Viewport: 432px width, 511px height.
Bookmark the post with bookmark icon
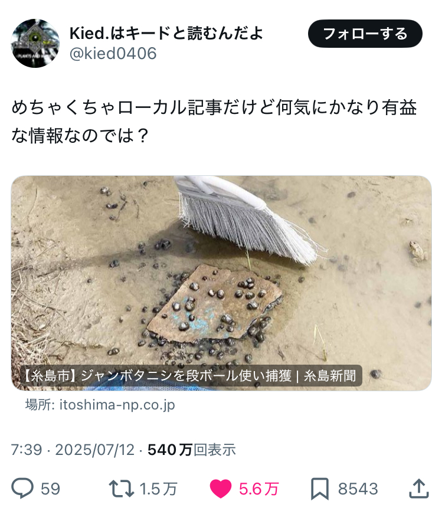point(319,489)
